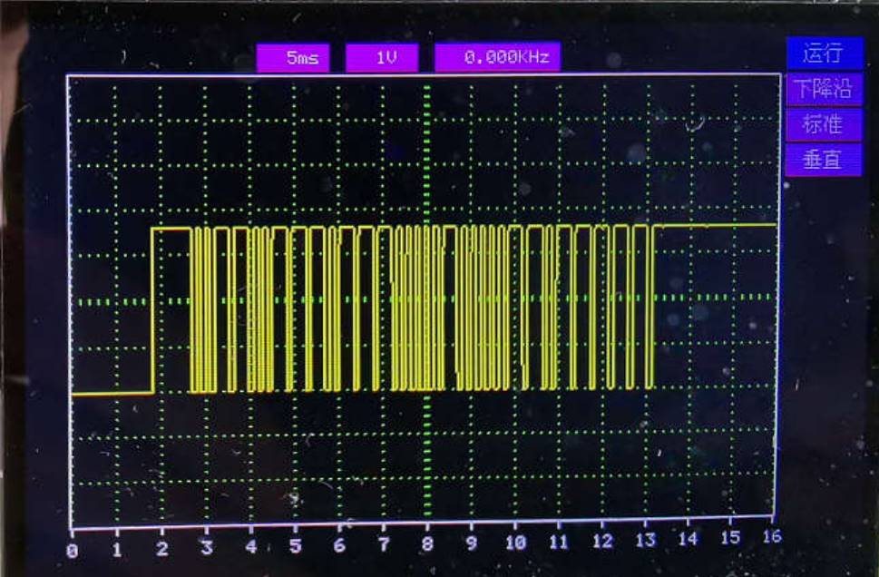Tap the time axis label 8
The image size is (879, 577).
[x=426, y=545]
